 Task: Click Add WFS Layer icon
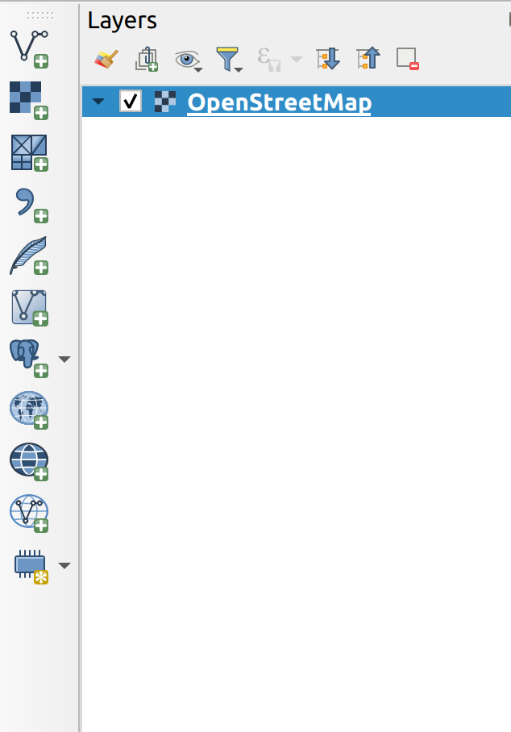(29, 514)
